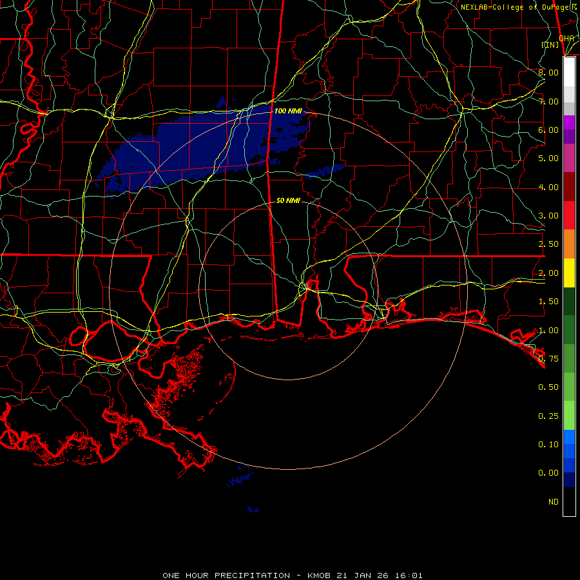Select the navy swatch beside 0.00
The width and height of the screenshot is (580, 580).
tap(569, 479)
